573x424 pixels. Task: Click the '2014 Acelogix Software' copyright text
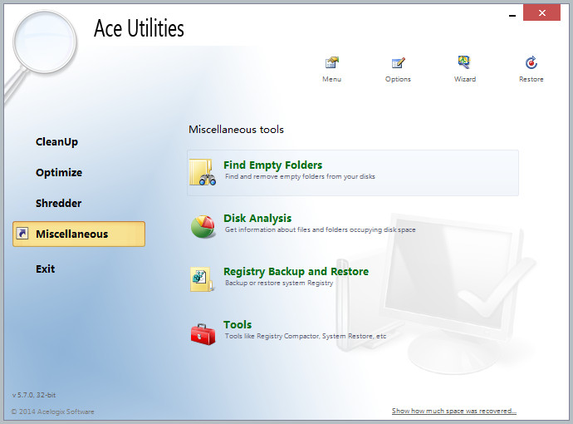[x=52, y=412]
